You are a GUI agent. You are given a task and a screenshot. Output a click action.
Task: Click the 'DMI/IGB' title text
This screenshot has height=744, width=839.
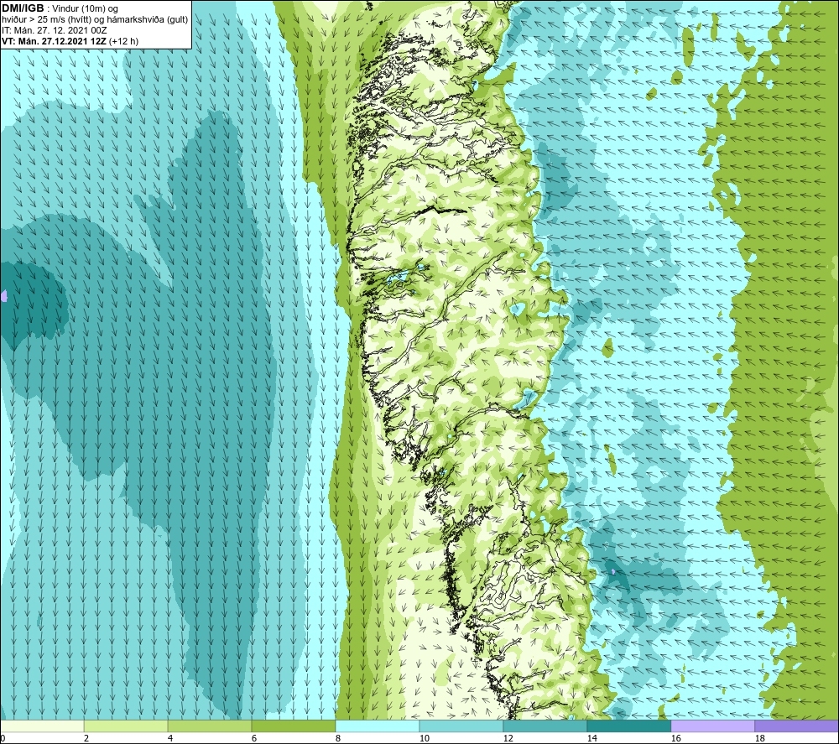(23, 8)
